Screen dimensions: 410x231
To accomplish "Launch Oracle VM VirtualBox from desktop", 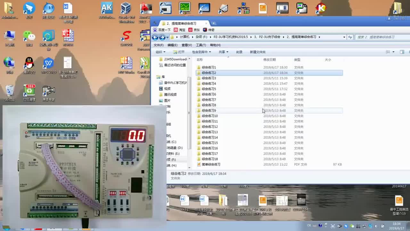I will pos(126,13).
